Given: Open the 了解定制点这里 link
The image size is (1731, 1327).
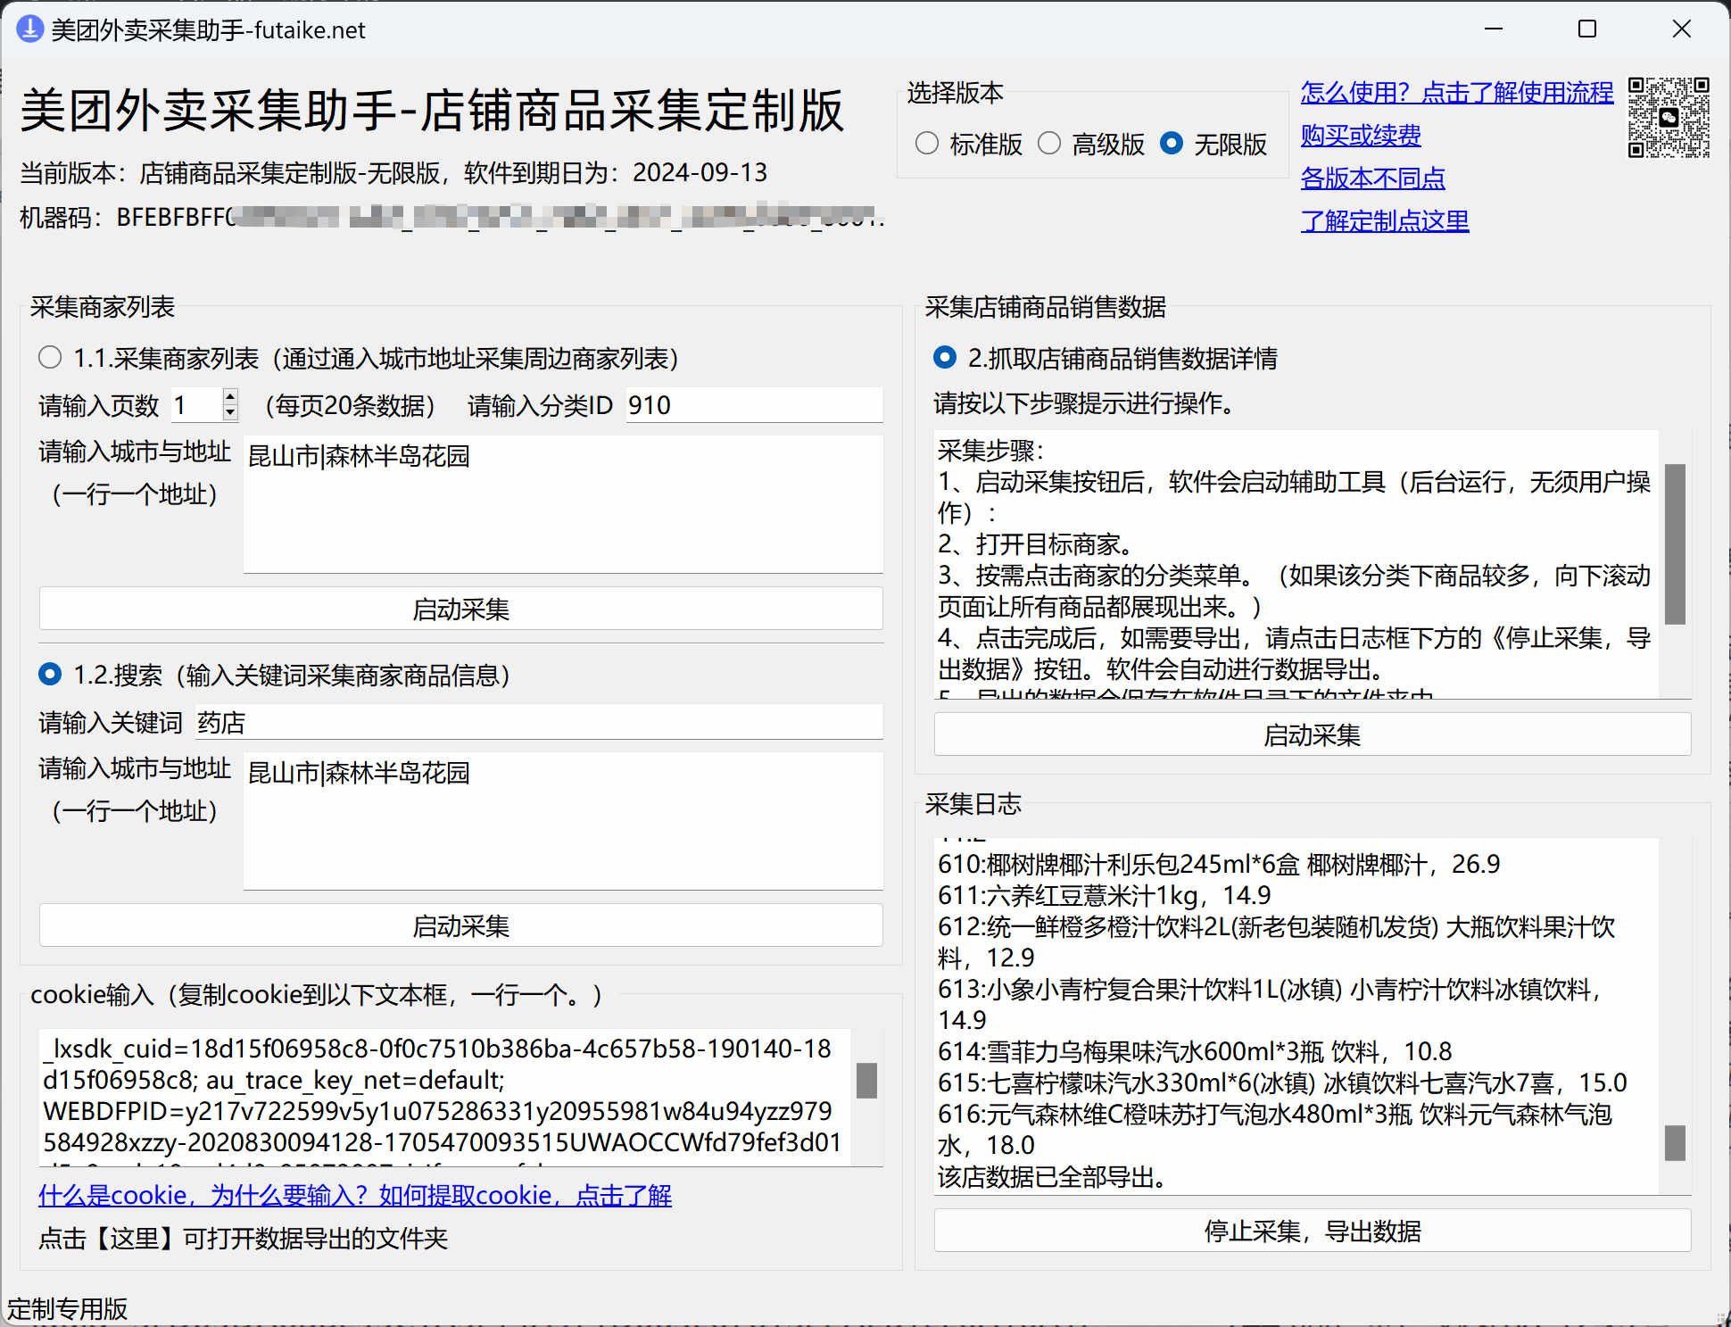Looking at the screenshot, I should (1384, 220).
